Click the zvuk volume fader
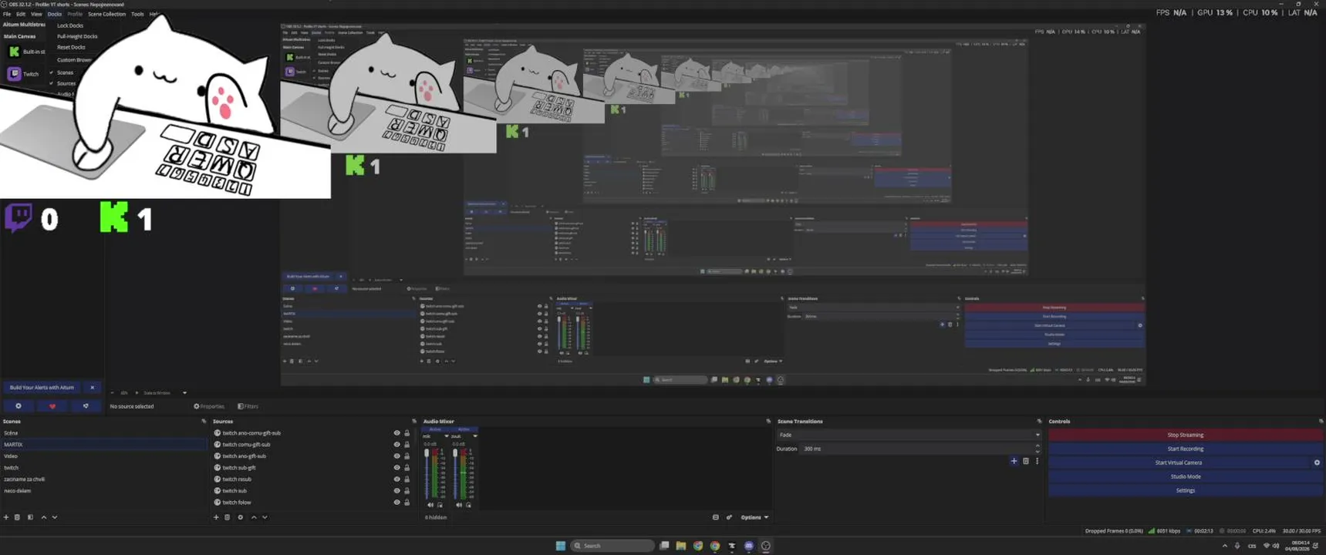 click(455, 453)
